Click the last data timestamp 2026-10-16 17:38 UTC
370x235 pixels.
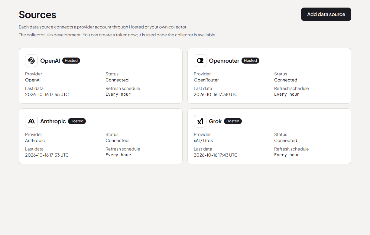click(216, 94)
